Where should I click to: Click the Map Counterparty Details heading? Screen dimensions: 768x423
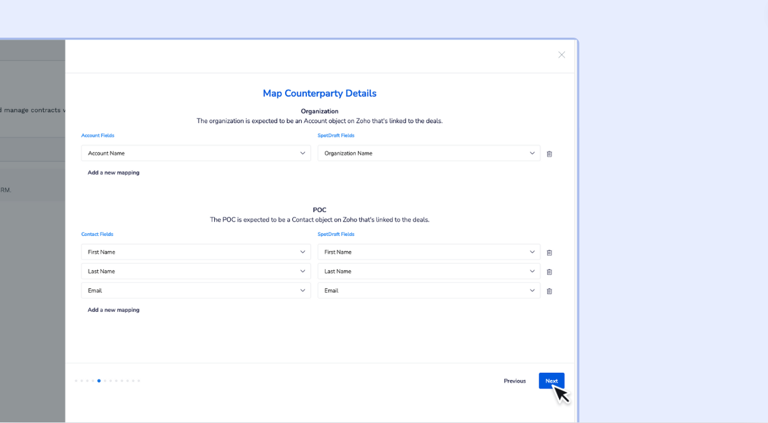click(x=320, y=93)
